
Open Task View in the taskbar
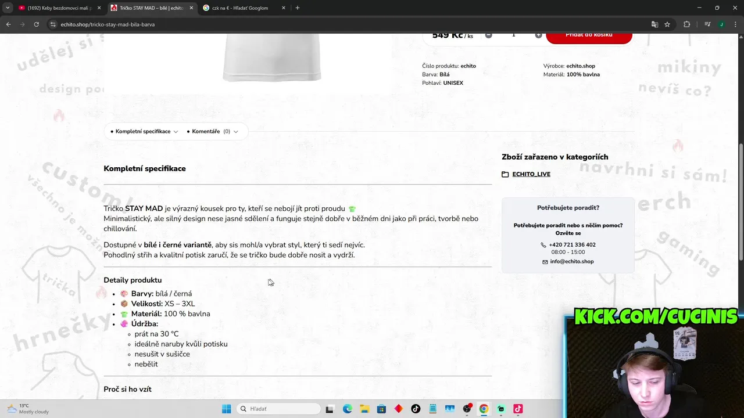point(330,409)
